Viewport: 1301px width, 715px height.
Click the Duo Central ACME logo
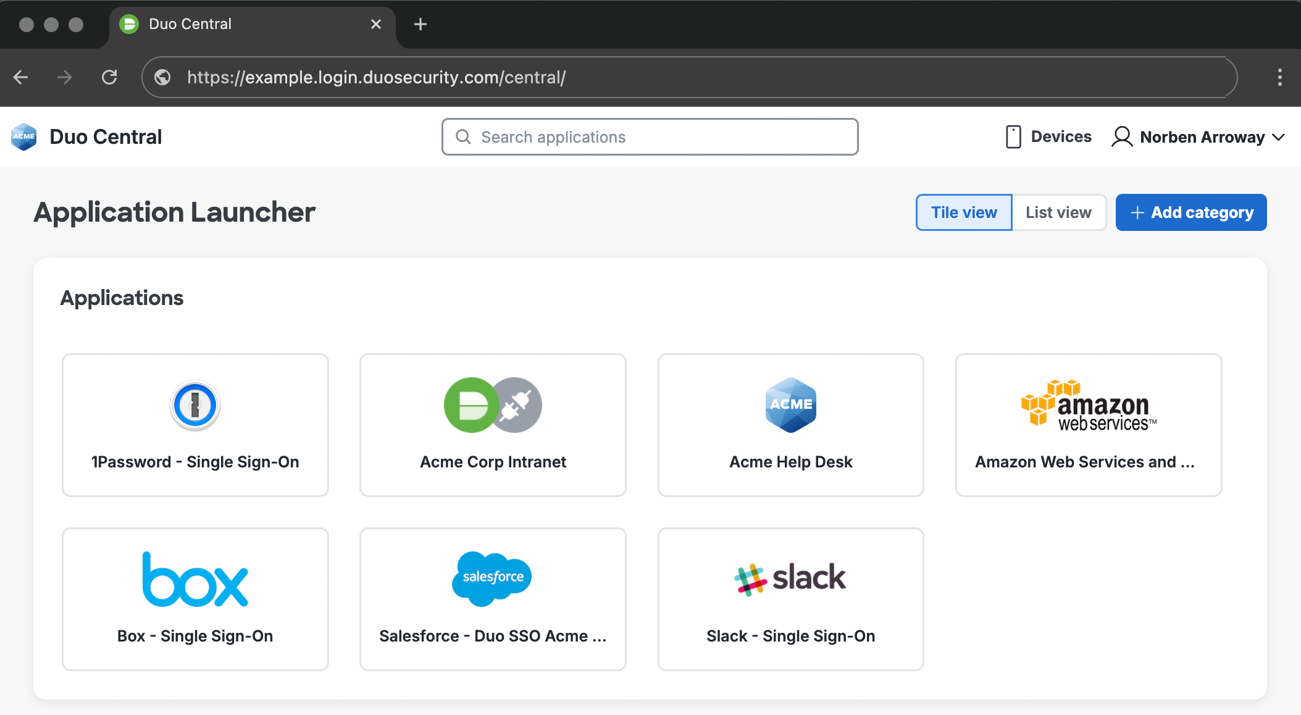(23, 136)
